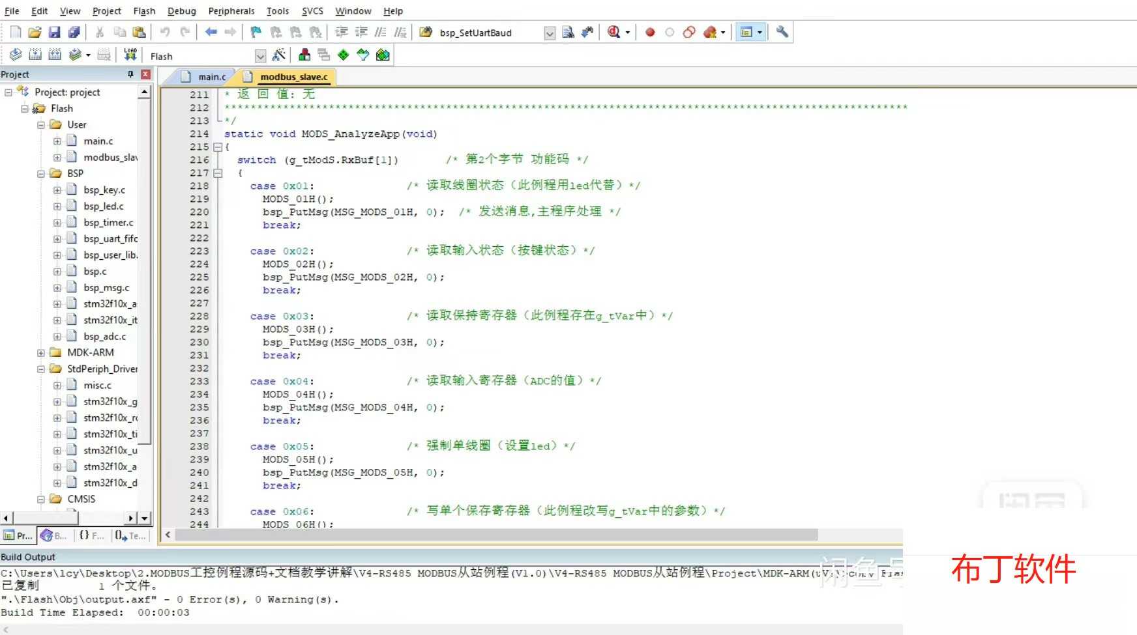Image resolution: width=1137 pixels, height=635 pixels.
Task: Start the debug session via magnifier-d icon
Action: (x=613, y=32)
